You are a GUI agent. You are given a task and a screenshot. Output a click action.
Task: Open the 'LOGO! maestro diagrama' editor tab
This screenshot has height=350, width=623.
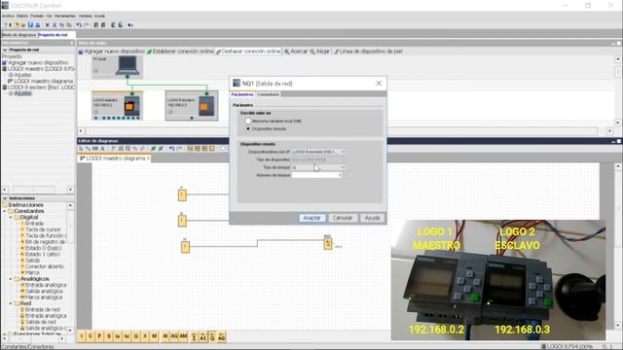pos(114,157)
